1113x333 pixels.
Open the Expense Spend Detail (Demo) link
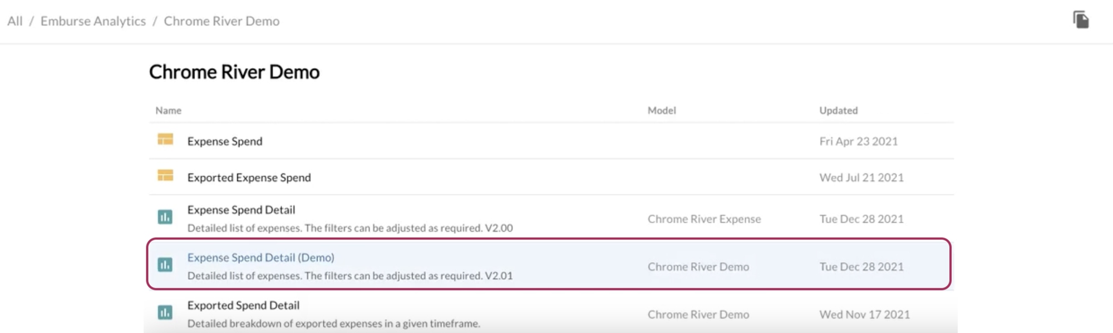point(260,258)
